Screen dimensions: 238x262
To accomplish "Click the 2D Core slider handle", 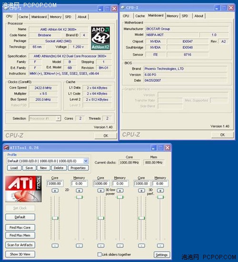I will [55, 218].
